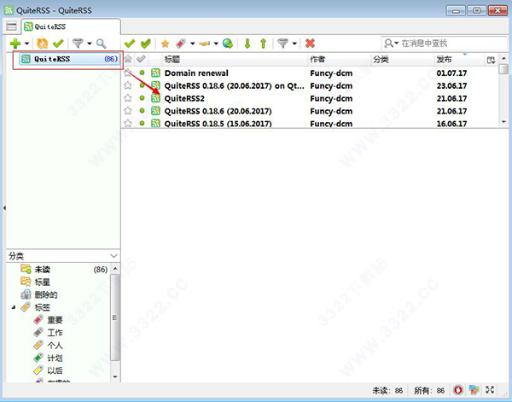Open the news filter dropdown arrow

[x=294, y=44]
